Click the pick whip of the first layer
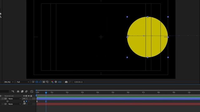Screen dimensions: 200x112 click(x=5, y=99)
